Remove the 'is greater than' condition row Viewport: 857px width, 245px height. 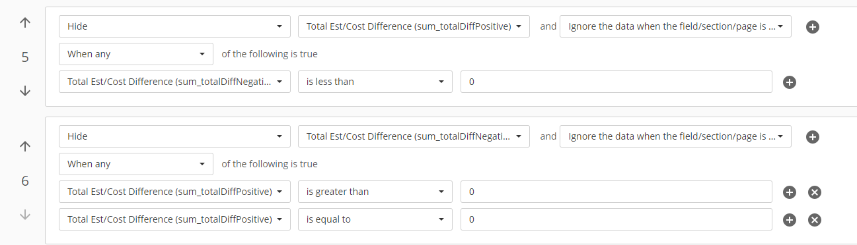[x=815, y=192]
